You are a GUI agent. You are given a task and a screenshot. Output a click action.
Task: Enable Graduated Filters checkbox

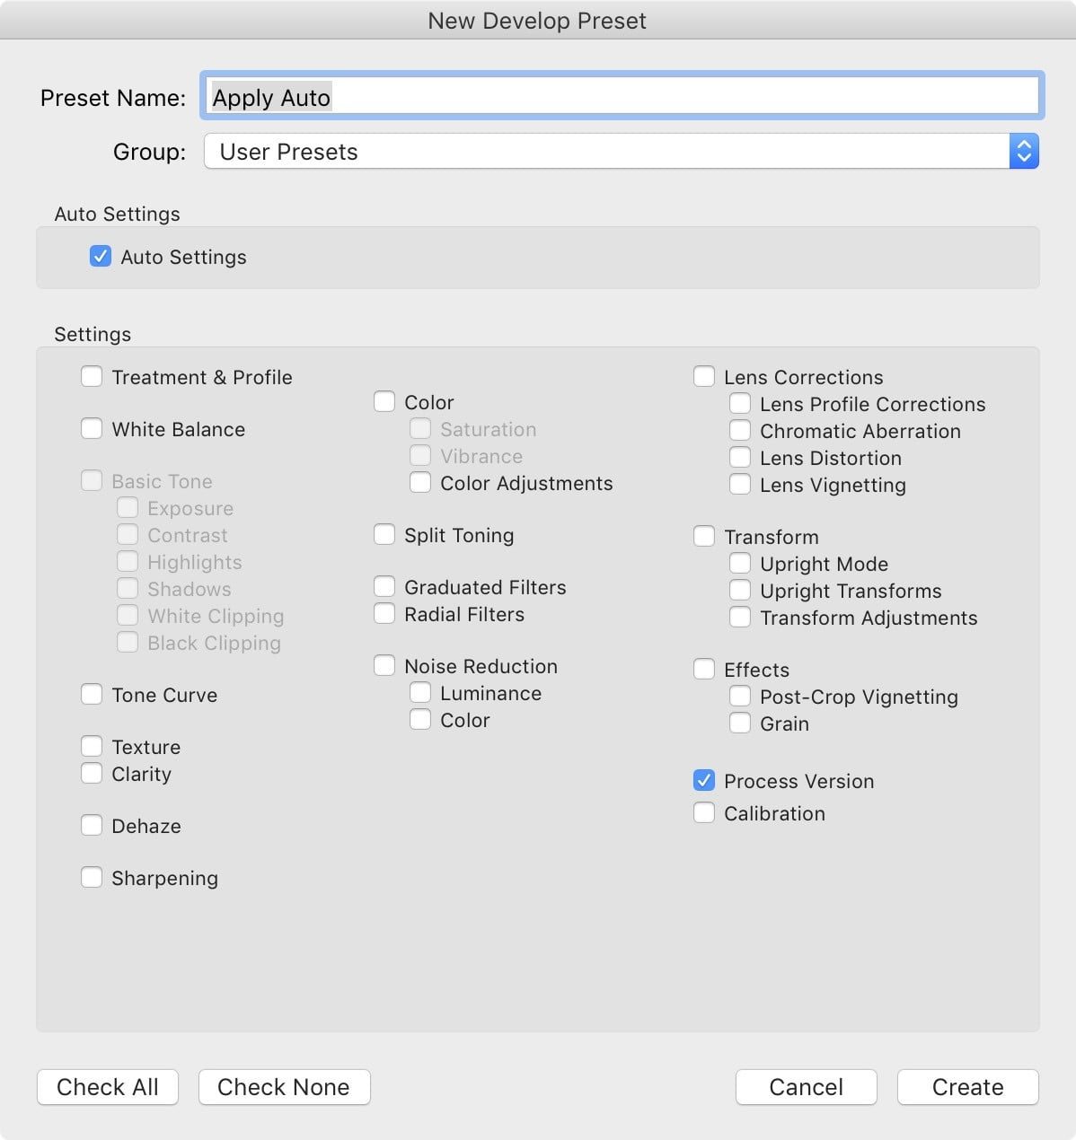[384, 587]
